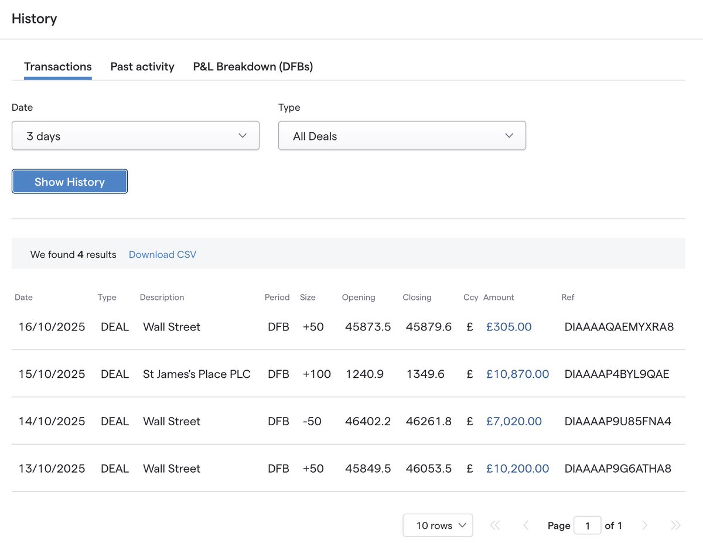Open the rows-per-page chevron

coord(463,525)
